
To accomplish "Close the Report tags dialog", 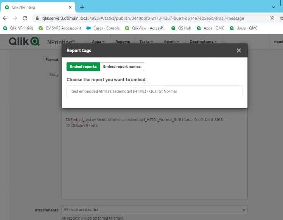I will (238, 51).
